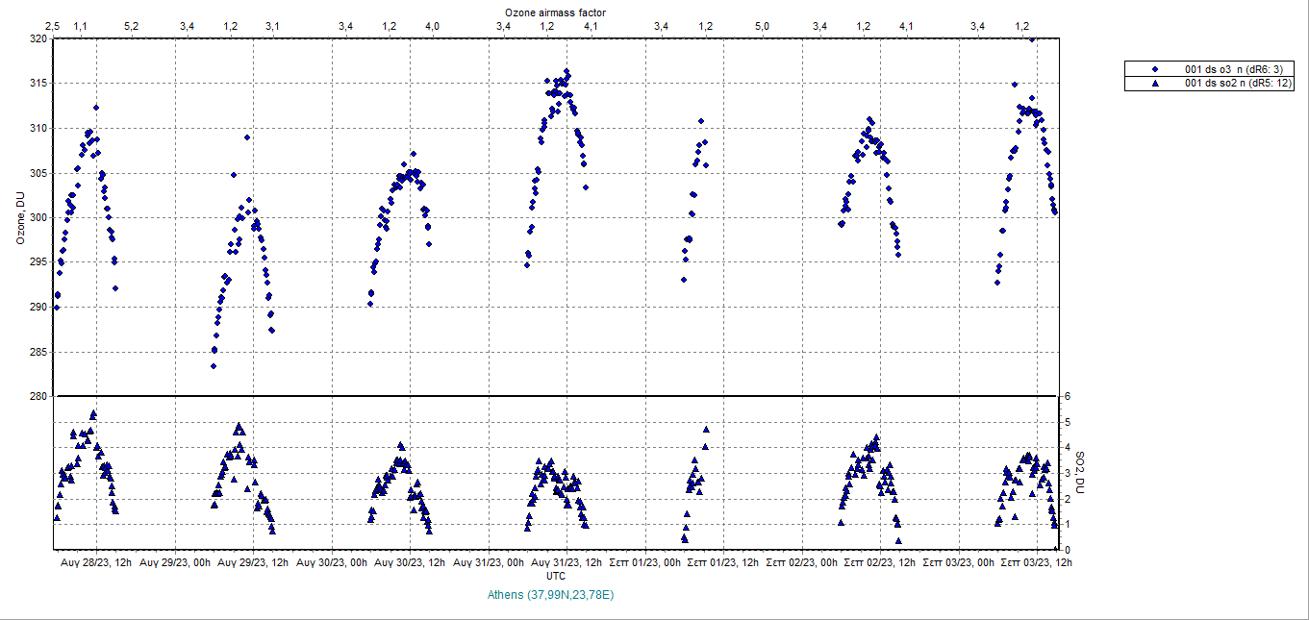1309x620 pixels.
Task: Click the 5,0 airmass factor label
Action: tap(762, 26)
